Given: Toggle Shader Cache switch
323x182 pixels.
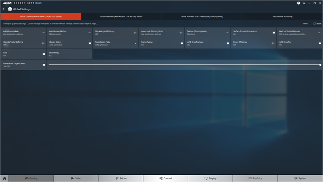Looking at the screenshot, I should tap(89, 43).
